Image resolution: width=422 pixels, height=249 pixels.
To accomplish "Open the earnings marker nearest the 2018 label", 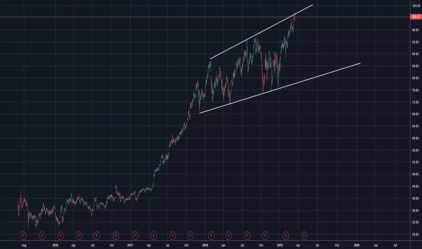I will 211,235.
